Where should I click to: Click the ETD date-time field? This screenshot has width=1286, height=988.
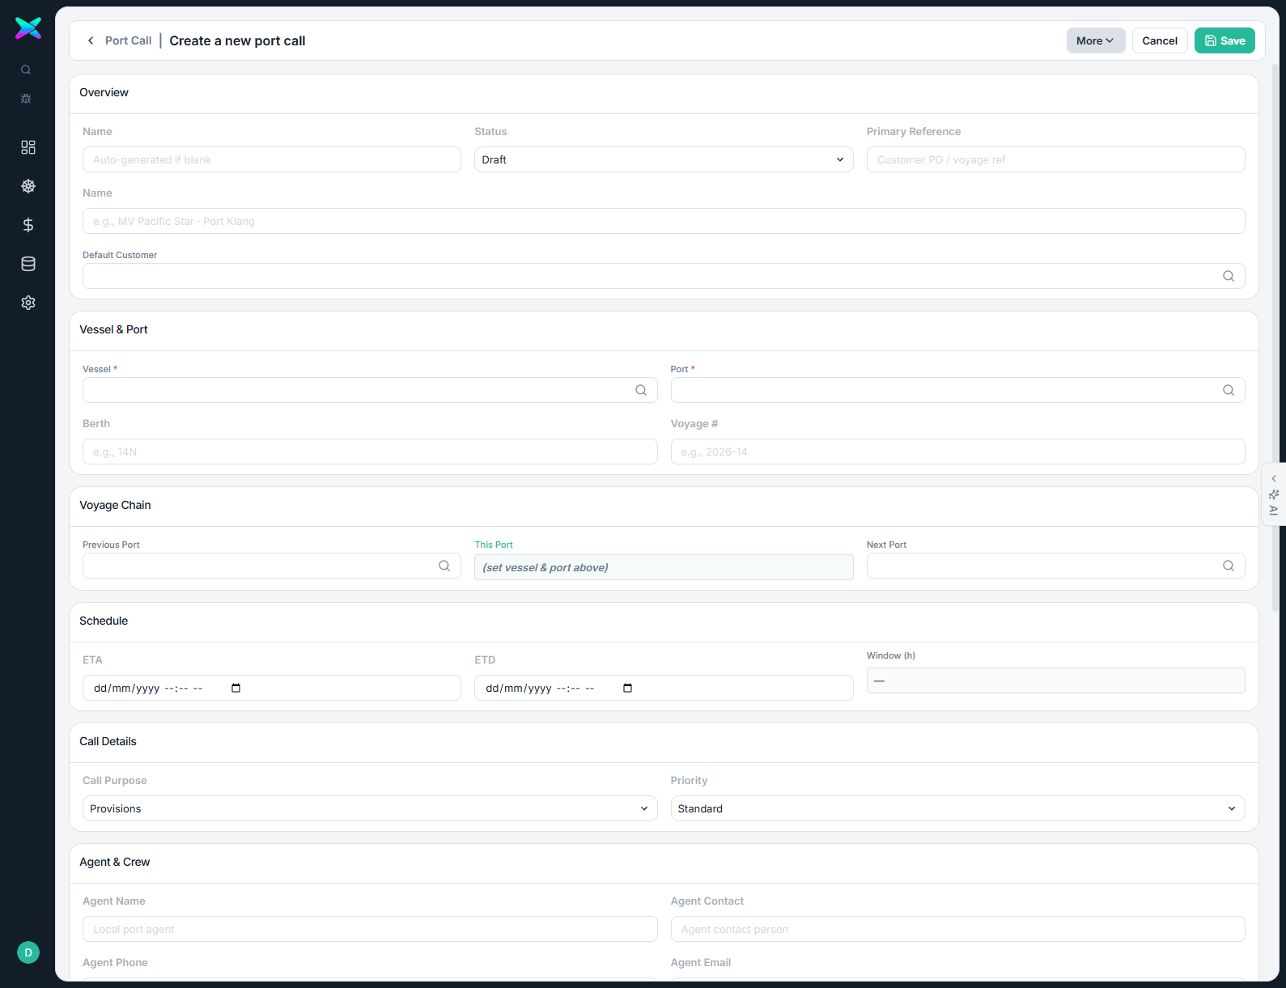pos(664,688)
